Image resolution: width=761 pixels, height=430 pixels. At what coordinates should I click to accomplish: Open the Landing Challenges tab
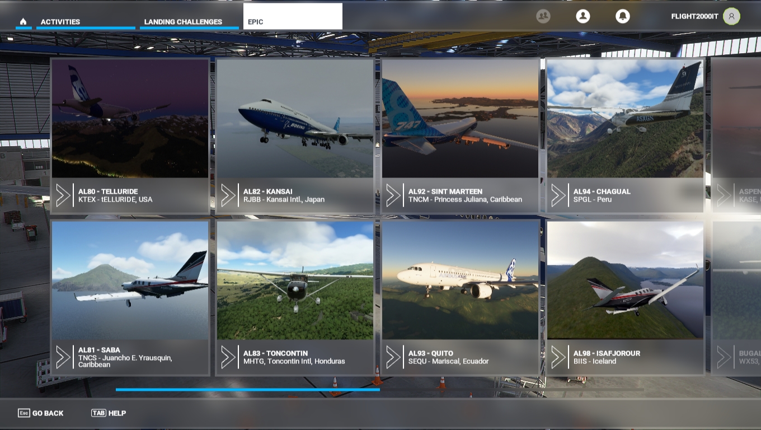tap(190, 22)
